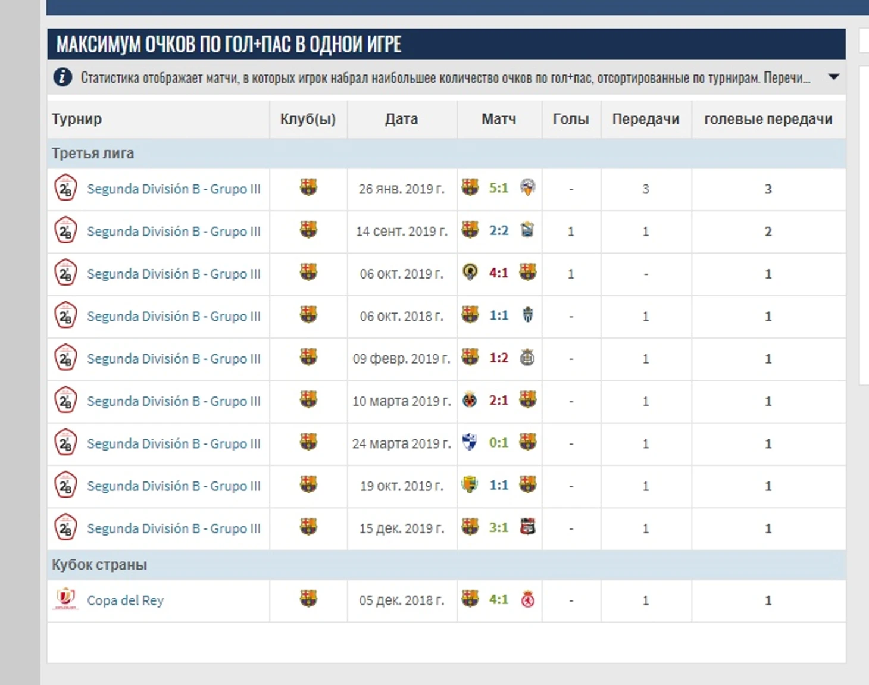This screenshot has height=685, width=869.
Task: Click the Copa del Rey tournament link
Action: [125, 600]
